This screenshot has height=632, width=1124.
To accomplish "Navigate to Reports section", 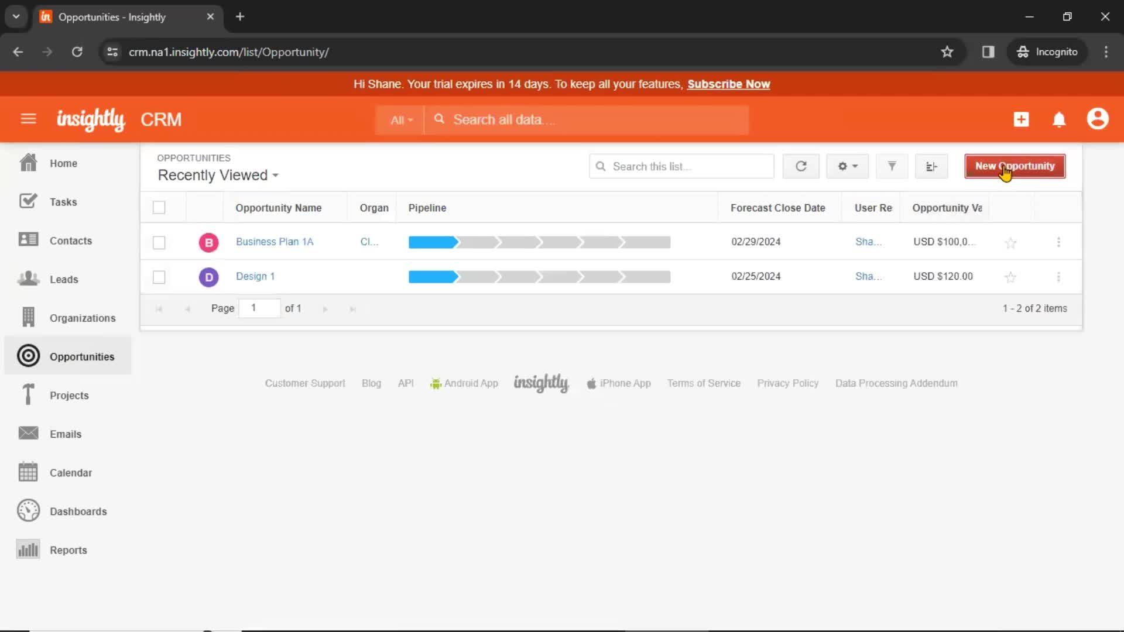I will [x=68, y=550].
